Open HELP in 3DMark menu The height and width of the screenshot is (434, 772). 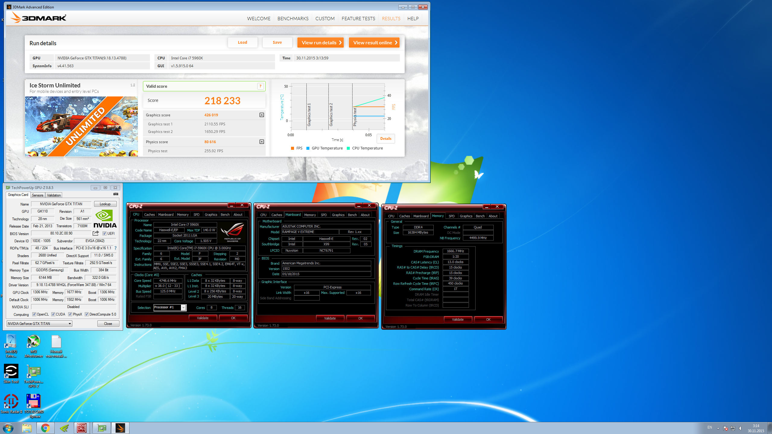413,18
